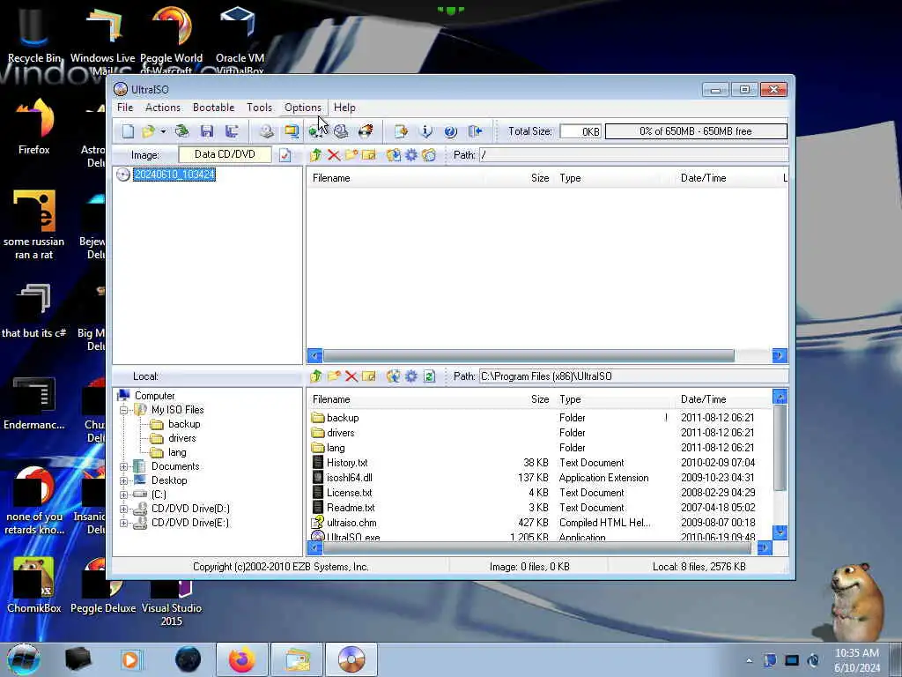
Task: Click the blue question-mark Help toolbar icon
Action: (450, 131)
